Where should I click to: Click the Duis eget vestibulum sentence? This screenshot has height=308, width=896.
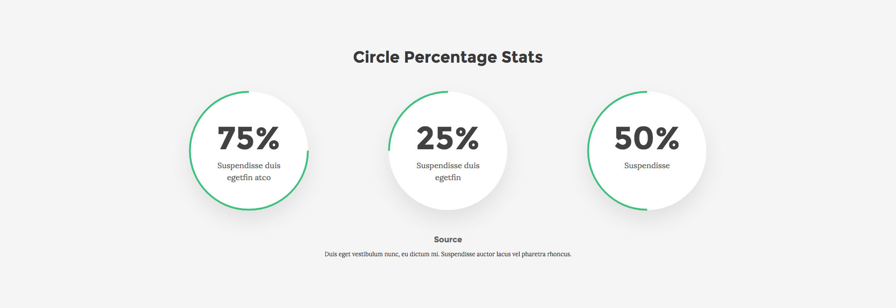tap(448, 254)
